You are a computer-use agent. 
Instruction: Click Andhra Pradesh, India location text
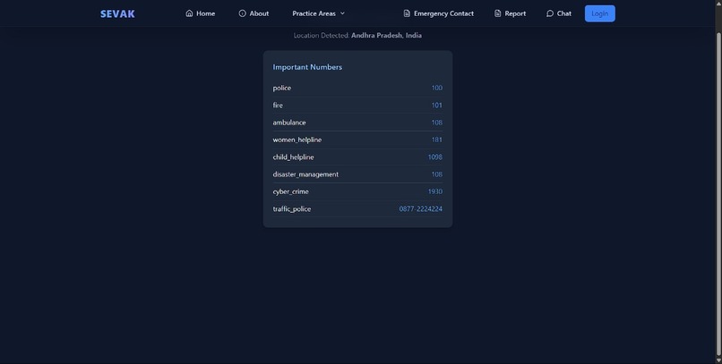[386, 36]
